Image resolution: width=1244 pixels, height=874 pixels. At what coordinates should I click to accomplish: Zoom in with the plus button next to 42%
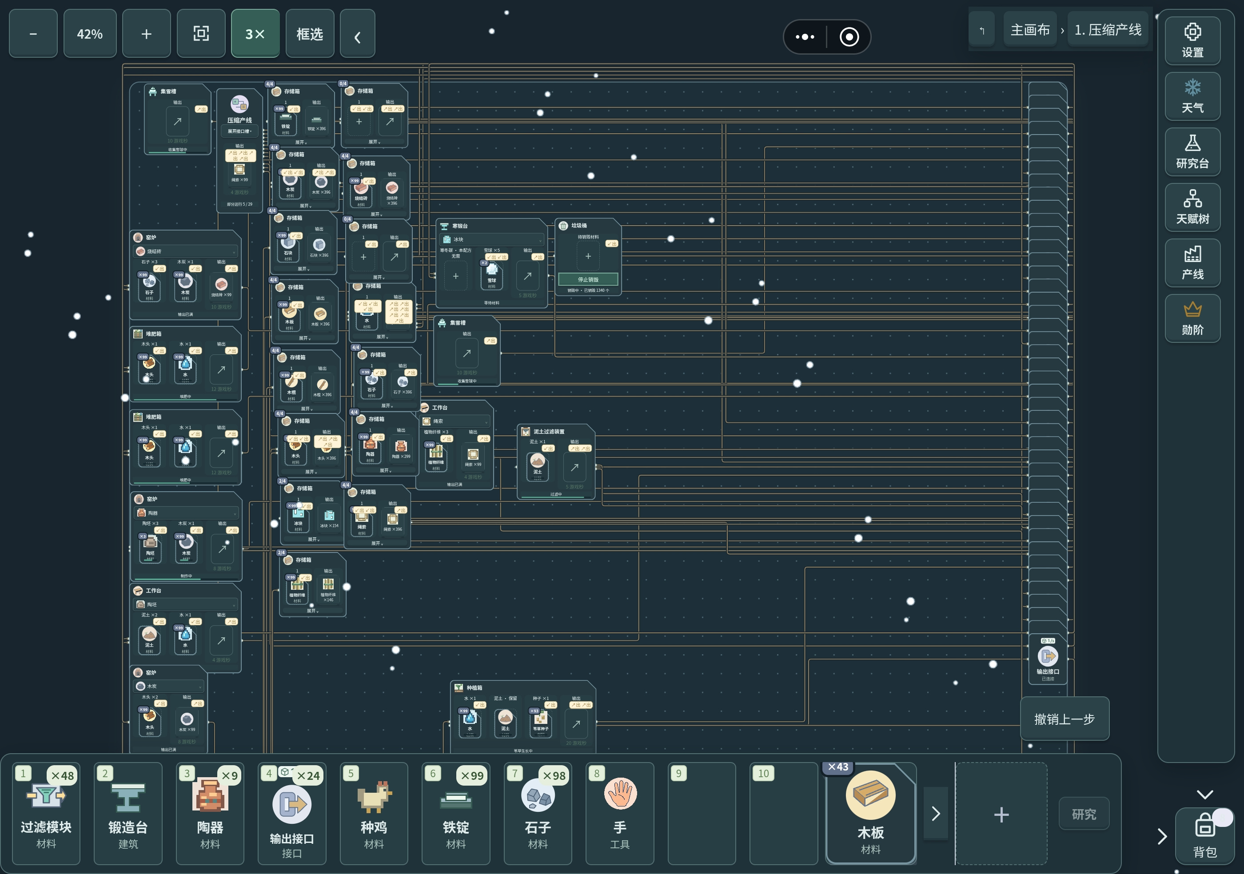pyautogui.click(x=146, y=34)
